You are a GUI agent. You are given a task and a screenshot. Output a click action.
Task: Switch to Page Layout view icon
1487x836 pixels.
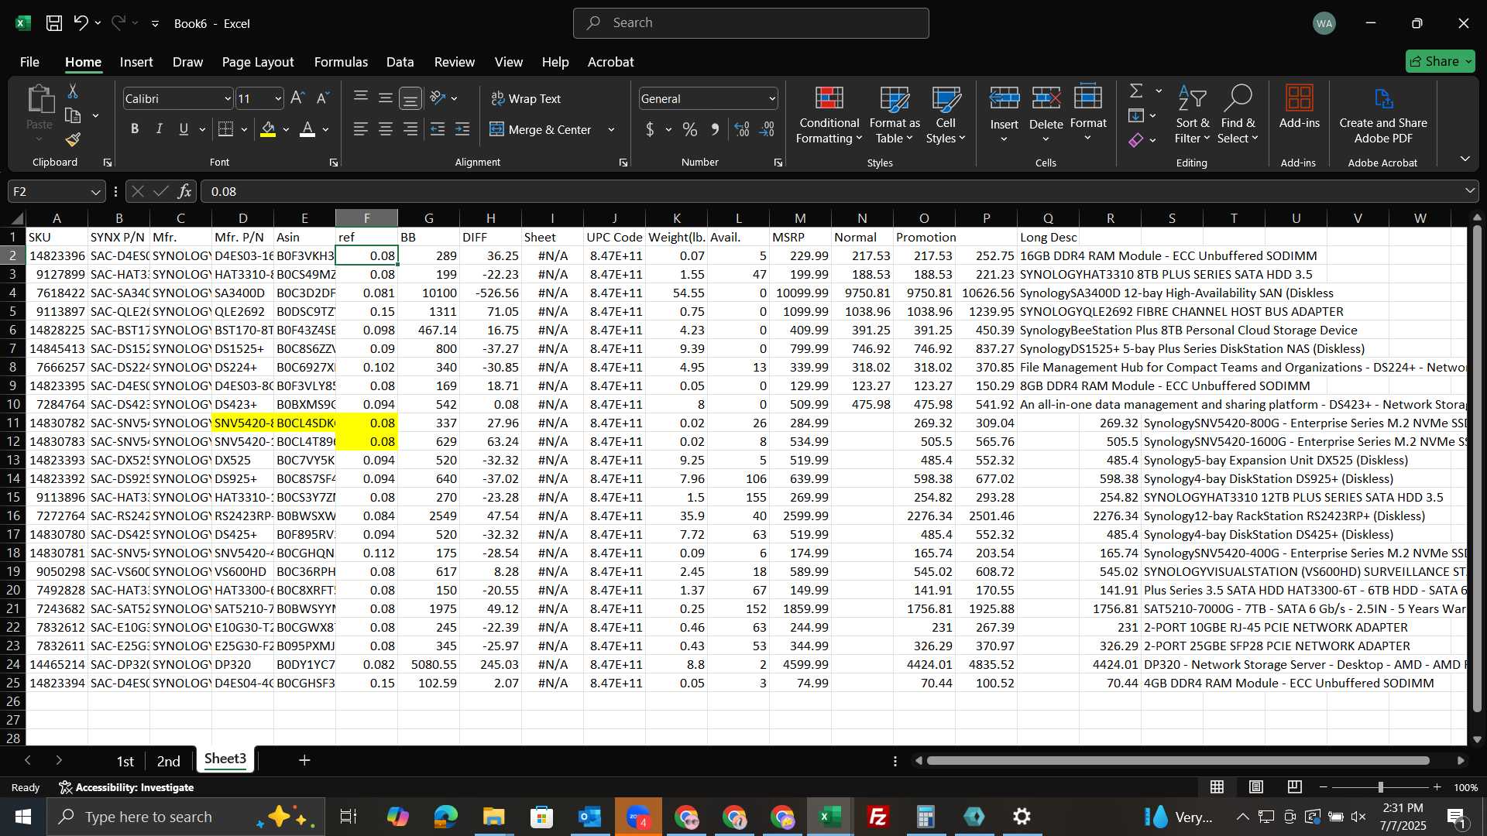coord(1255,787)
